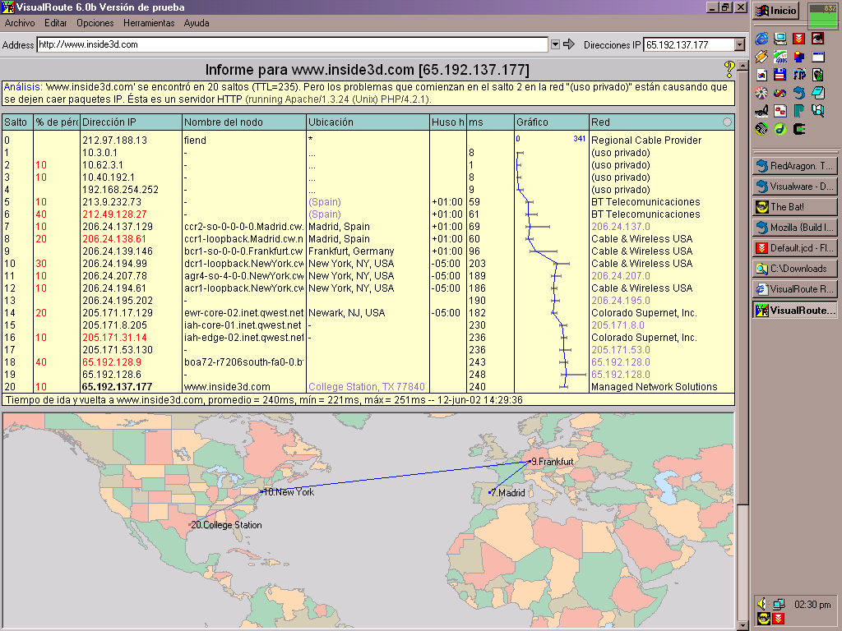Launch Winamp lightning bolt icon

click(x=761, y=57)
